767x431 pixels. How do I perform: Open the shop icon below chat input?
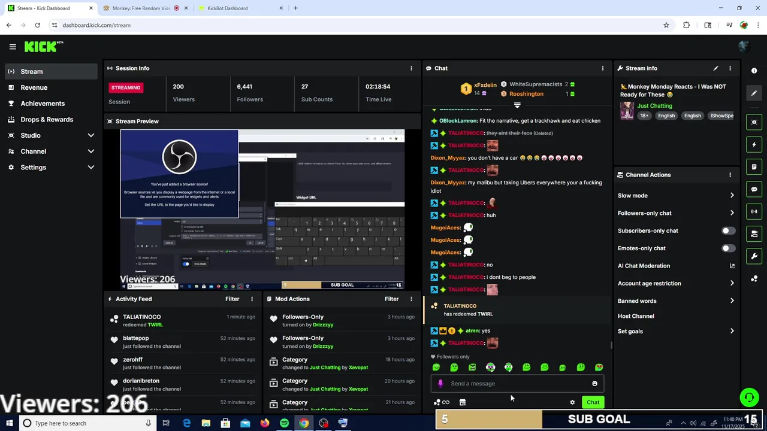click(x=463, y=402)
